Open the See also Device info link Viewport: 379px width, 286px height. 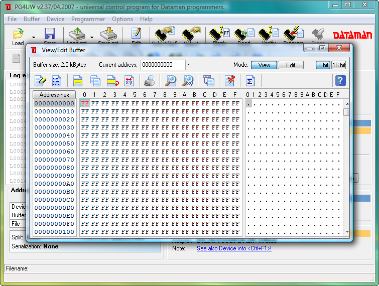point(234,248)
